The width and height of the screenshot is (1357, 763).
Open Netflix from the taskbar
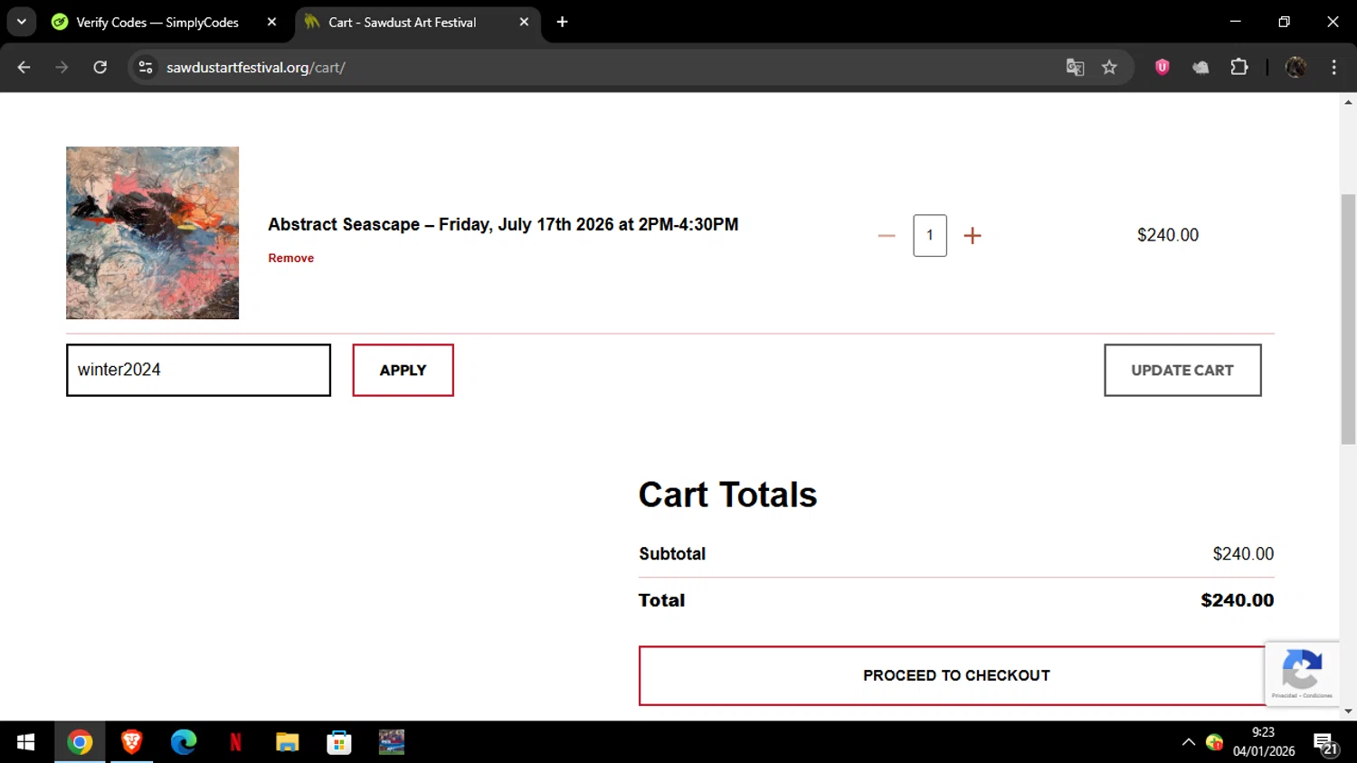[x=235, y=742]
